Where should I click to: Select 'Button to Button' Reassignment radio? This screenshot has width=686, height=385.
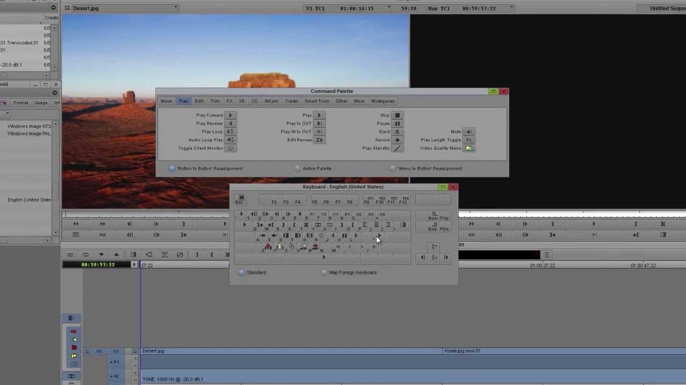[171, 168]
